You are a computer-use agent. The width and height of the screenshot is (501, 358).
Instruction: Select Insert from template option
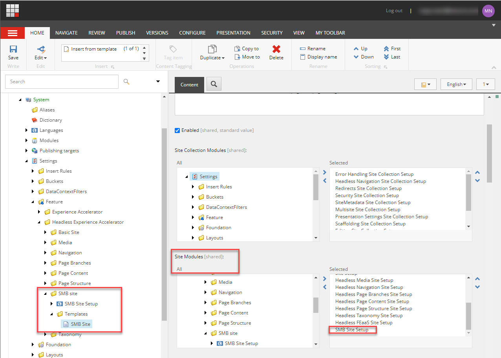(94, 49)
